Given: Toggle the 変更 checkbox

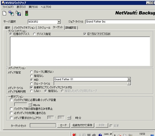Looking at the screenshot, I should click(x=111, y=126).
